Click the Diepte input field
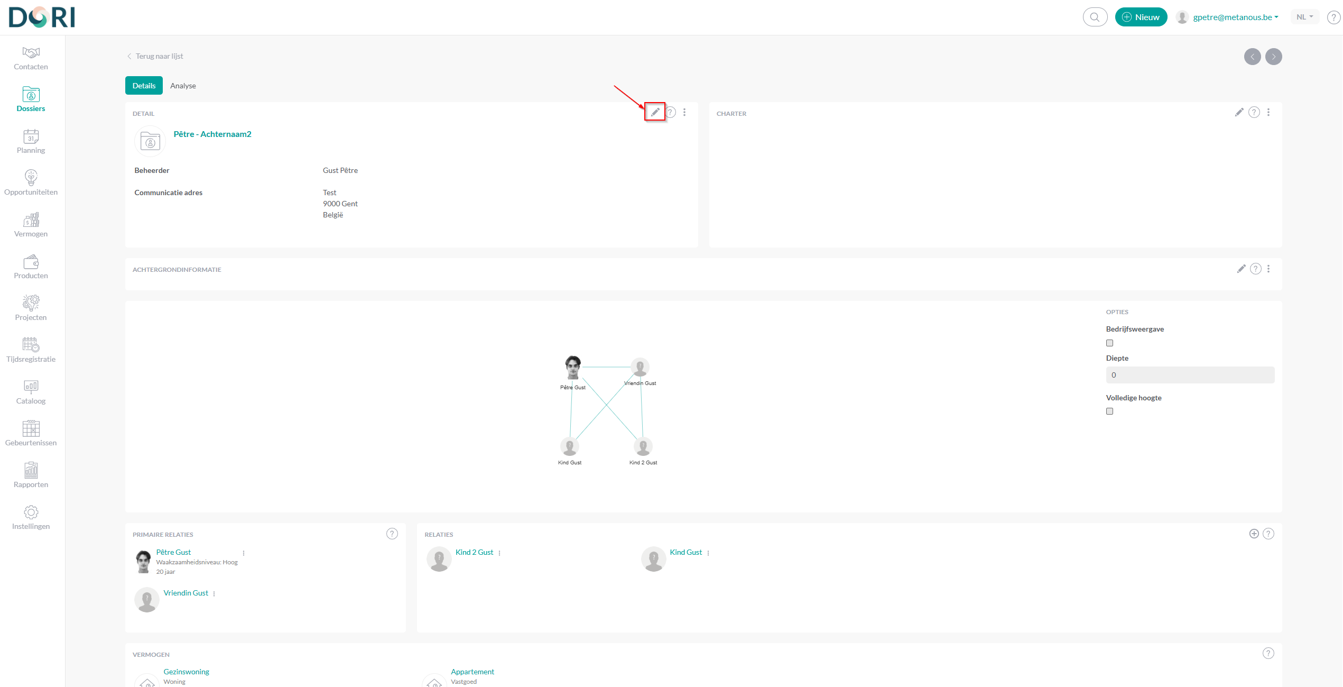The height and width of the screenshot is (687, 1343). [1190, 375]
